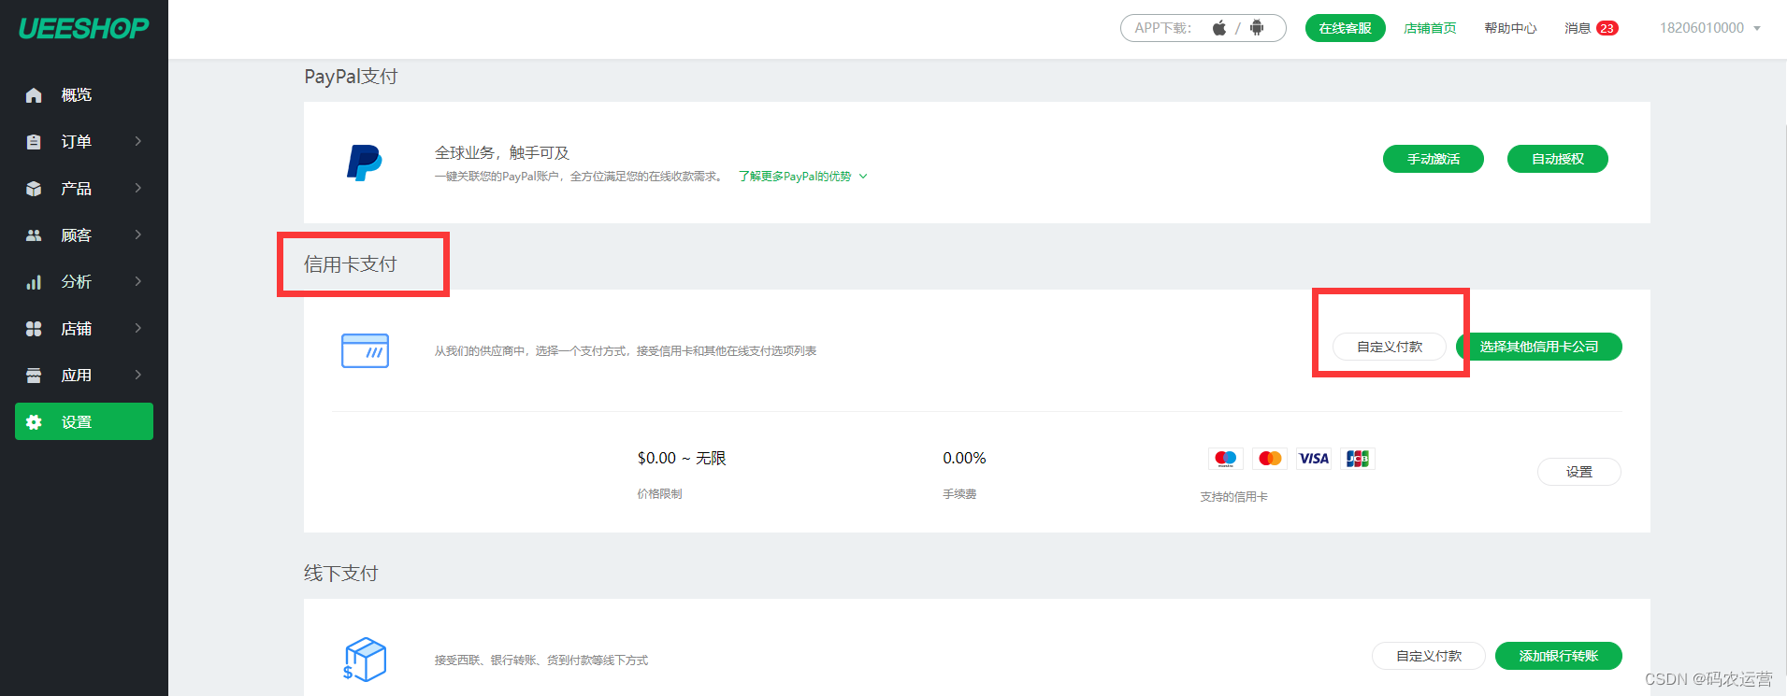Click the credit card payment icon
Viewport: 1787px width, 696px height.
click(366, 350)
